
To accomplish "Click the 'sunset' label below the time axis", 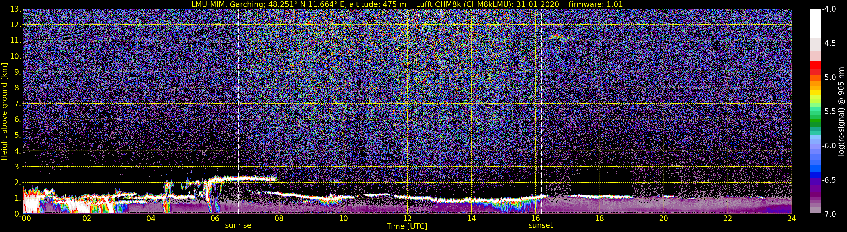I will (x=541, y=226).
